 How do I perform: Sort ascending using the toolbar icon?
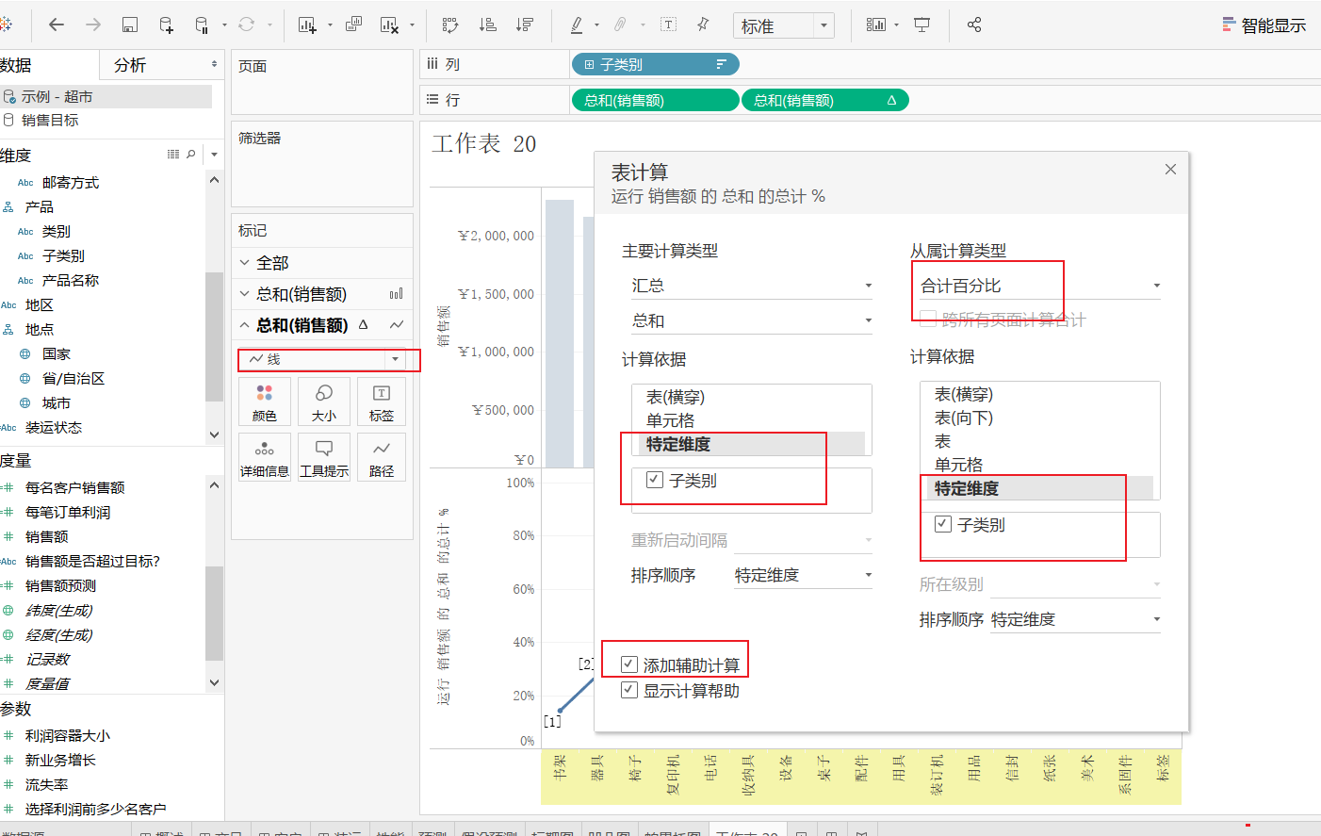point(488,25)
